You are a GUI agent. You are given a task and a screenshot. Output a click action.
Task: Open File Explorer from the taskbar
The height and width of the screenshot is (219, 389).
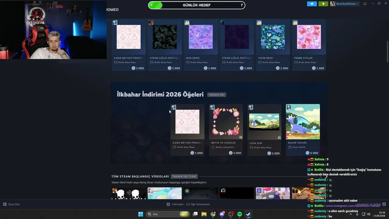pos(204,214)
